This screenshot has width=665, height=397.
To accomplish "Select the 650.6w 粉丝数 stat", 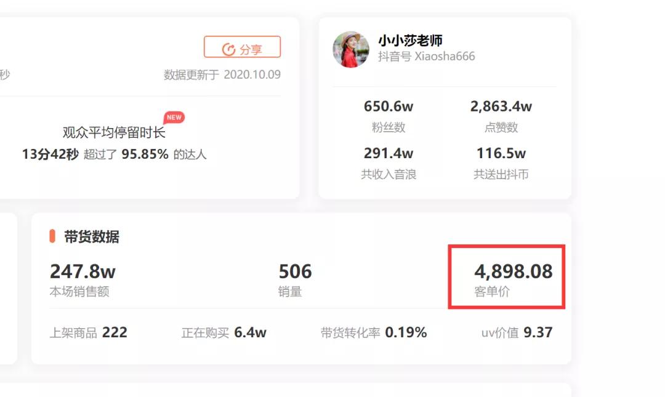I will [x=389, y=116].
